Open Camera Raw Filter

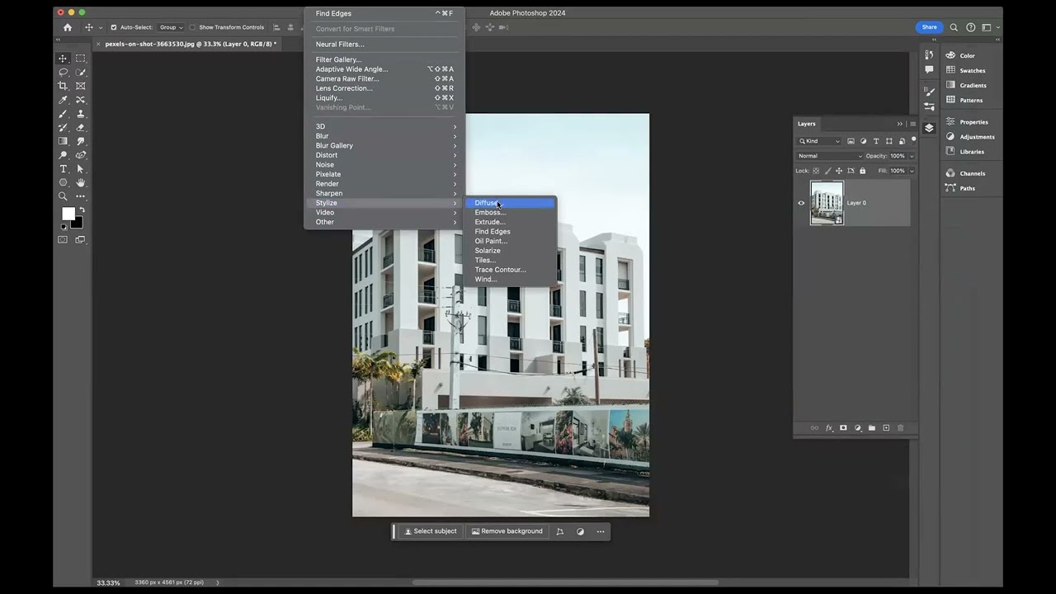click(x=384, y=78)
